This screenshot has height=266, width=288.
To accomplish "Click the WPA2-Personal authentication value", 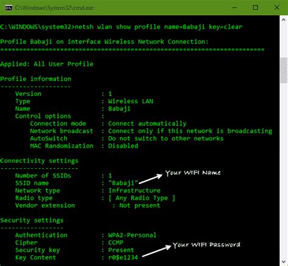I will (132, 235).
